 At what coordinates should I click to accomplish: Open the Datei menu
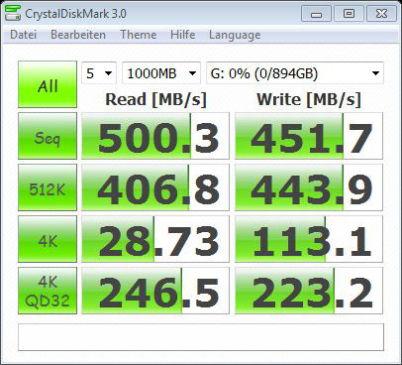[x=23, y=35]
